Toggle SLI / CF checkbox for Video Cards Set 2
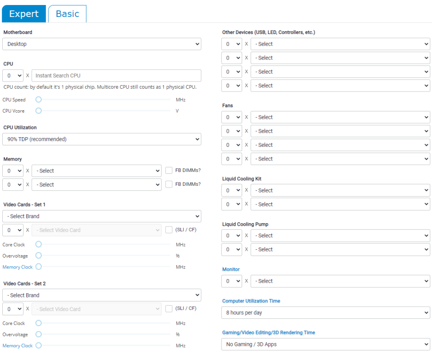Image resolution: width=433 pixels, height=355 pixels. coord(169,309)
